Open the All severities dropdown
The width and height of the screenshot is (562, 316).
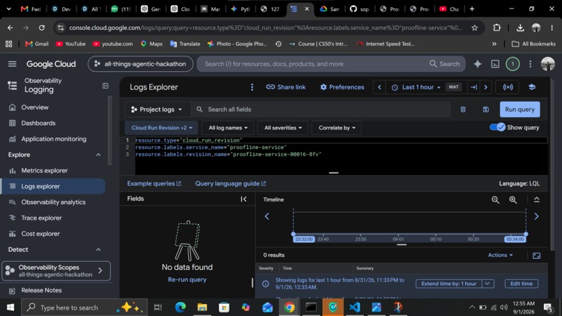(283, 128)
